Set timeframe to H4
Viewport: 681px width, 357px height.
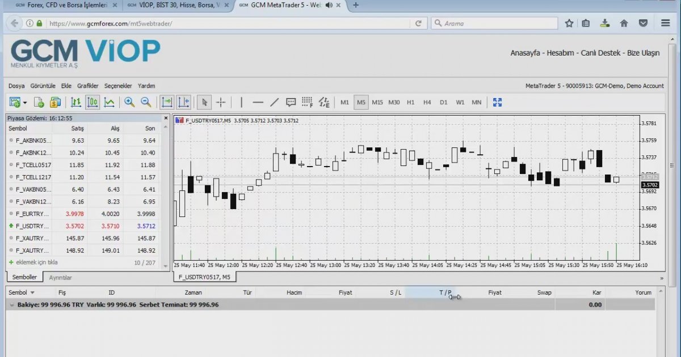(427, 103)
